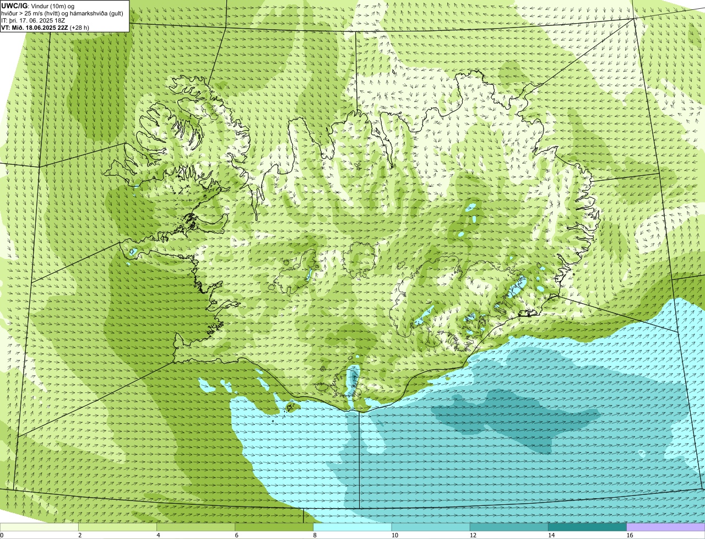
Task: Click the '14' tick label on color scale
Action: (551, 535)
